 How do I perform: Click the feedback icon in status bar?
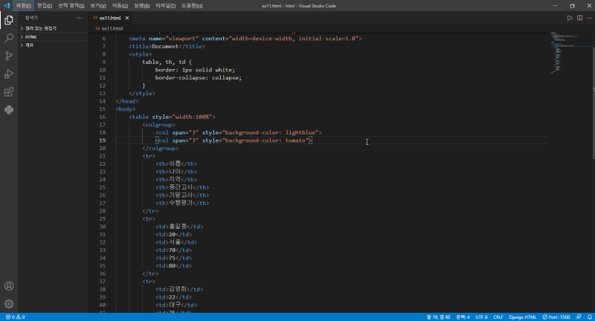click(579, 317)
